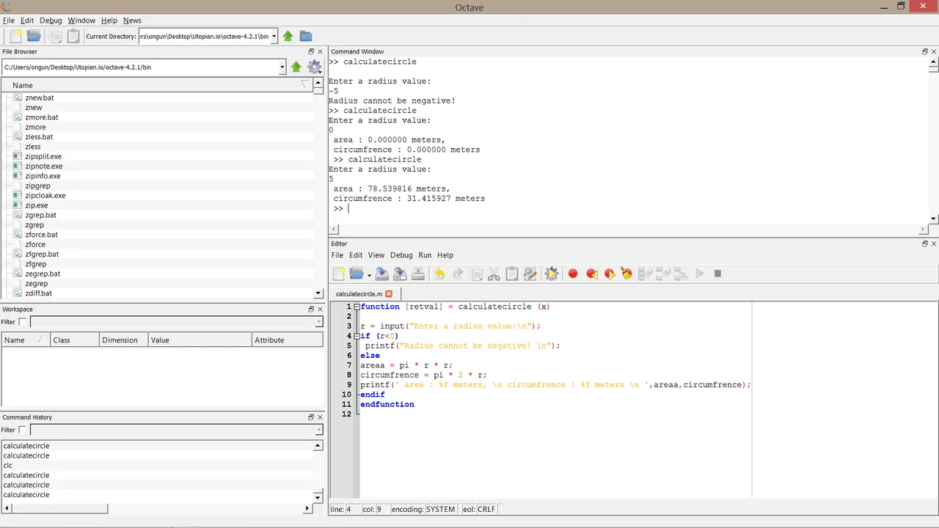
Task: Browse directories with main toolbar folder icon
Action: click(306, 36)
